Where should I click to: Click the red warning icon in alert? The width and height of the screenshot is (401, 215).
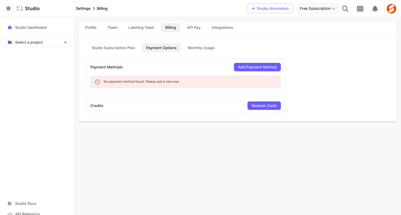point(98,82)
